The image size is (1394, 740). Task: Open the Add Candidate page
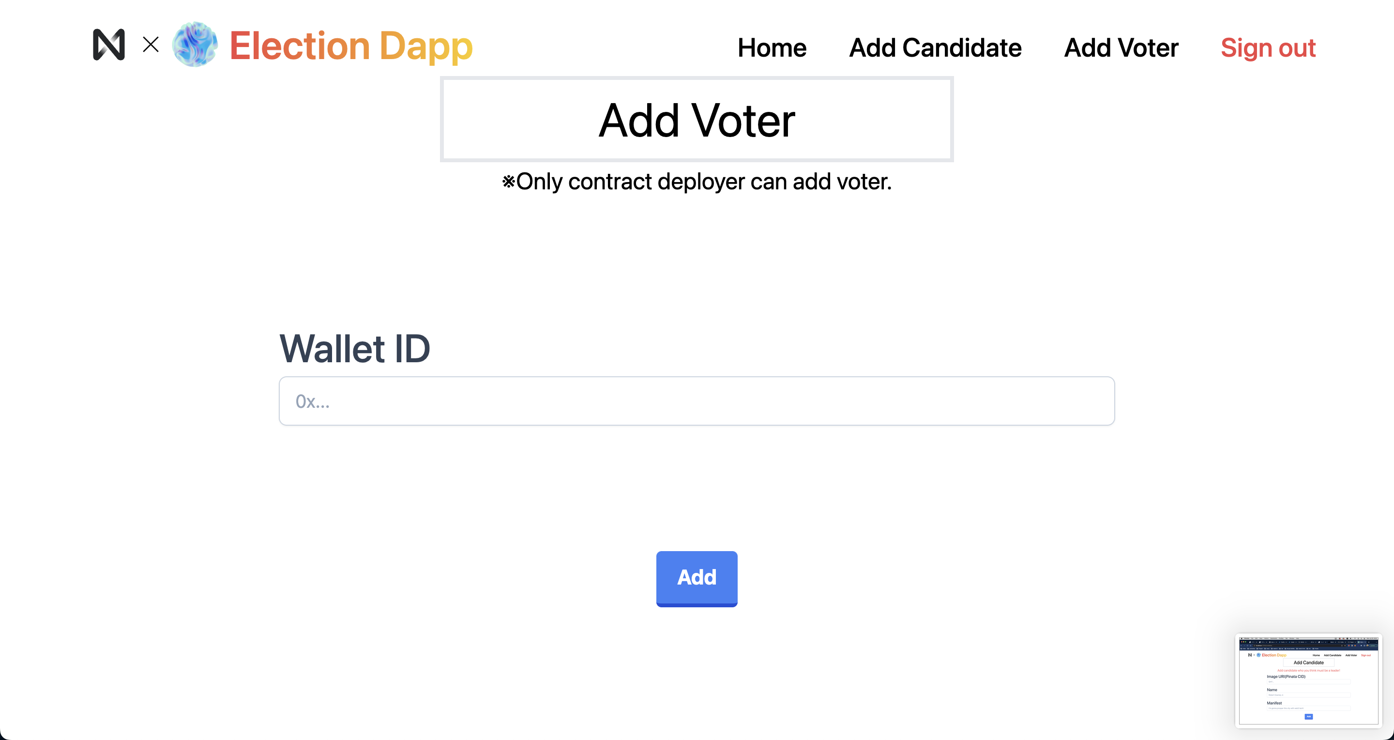[935, 47]
